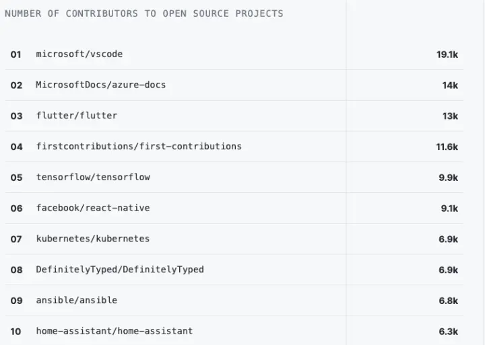Screen dimensions: 485x345
Task: Click the tensorflow/tensorflow repository name
Action: (93, 177)
